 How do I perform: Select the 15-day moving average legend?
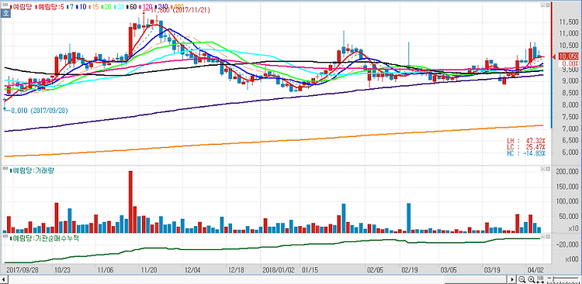[95, 6]
